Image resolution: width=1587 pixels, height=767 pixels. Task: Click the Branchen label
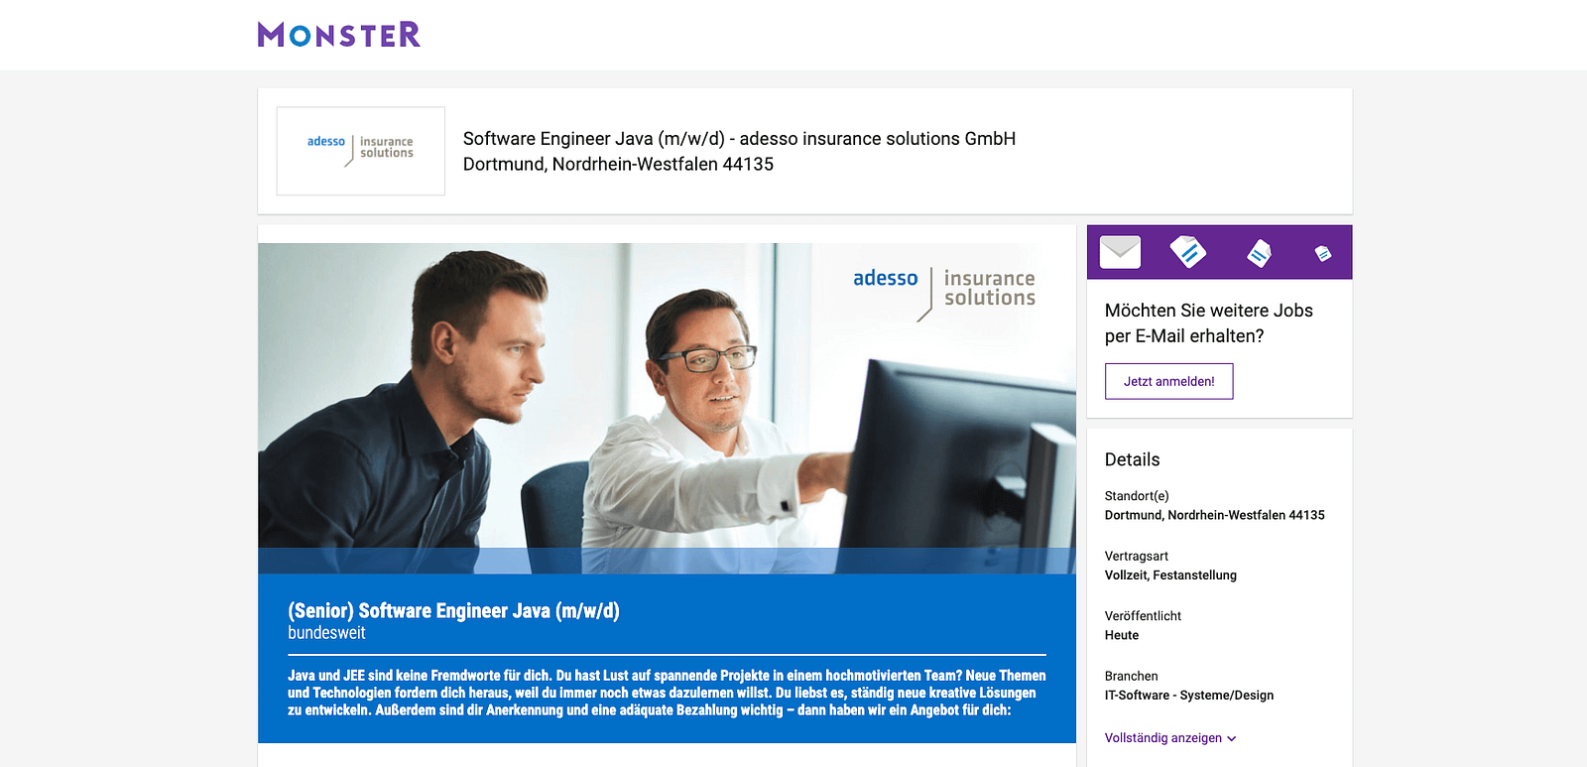pyautogui.click(x=1132, y=677)
